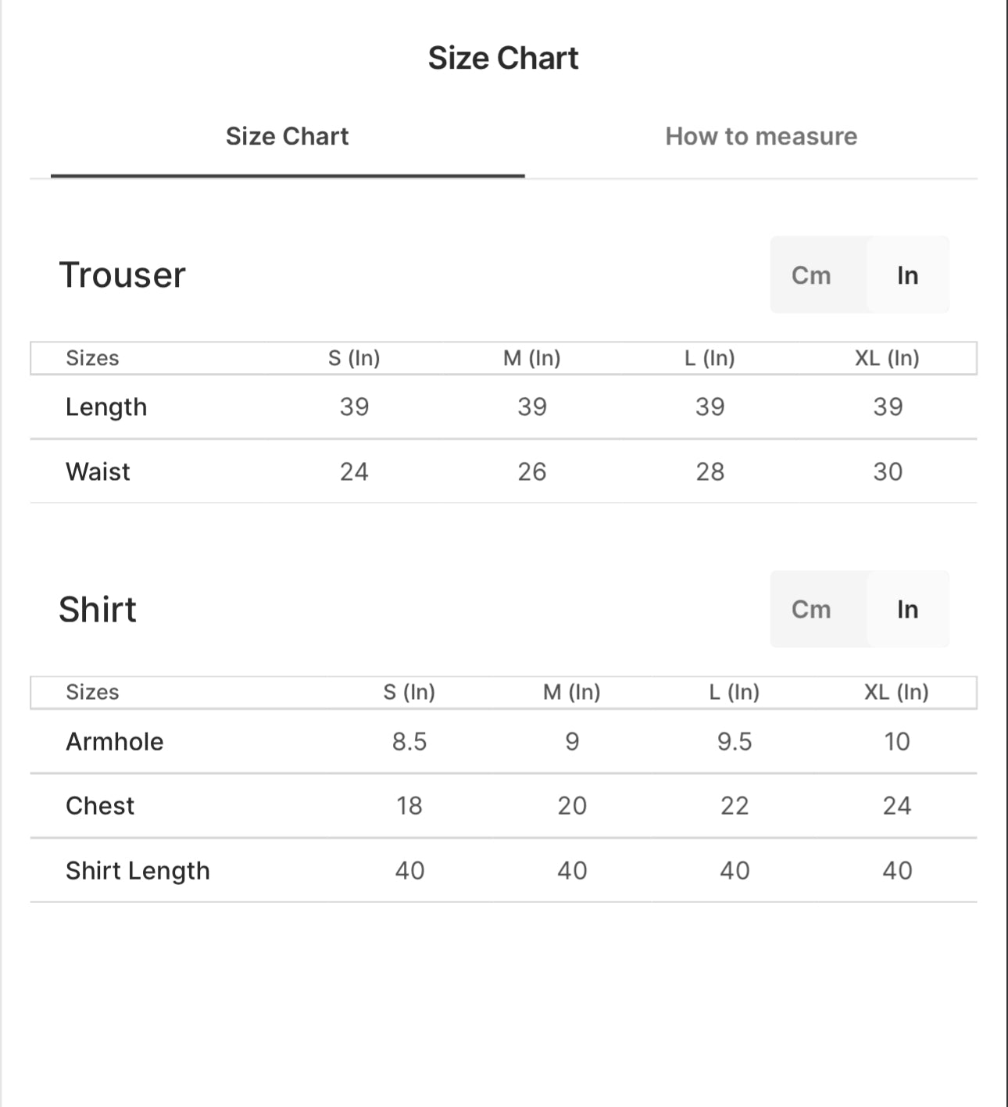The width and height of the screenshot is (1008, 1107).
Task: Click the Armhole row label
Action: coord(115,741)
